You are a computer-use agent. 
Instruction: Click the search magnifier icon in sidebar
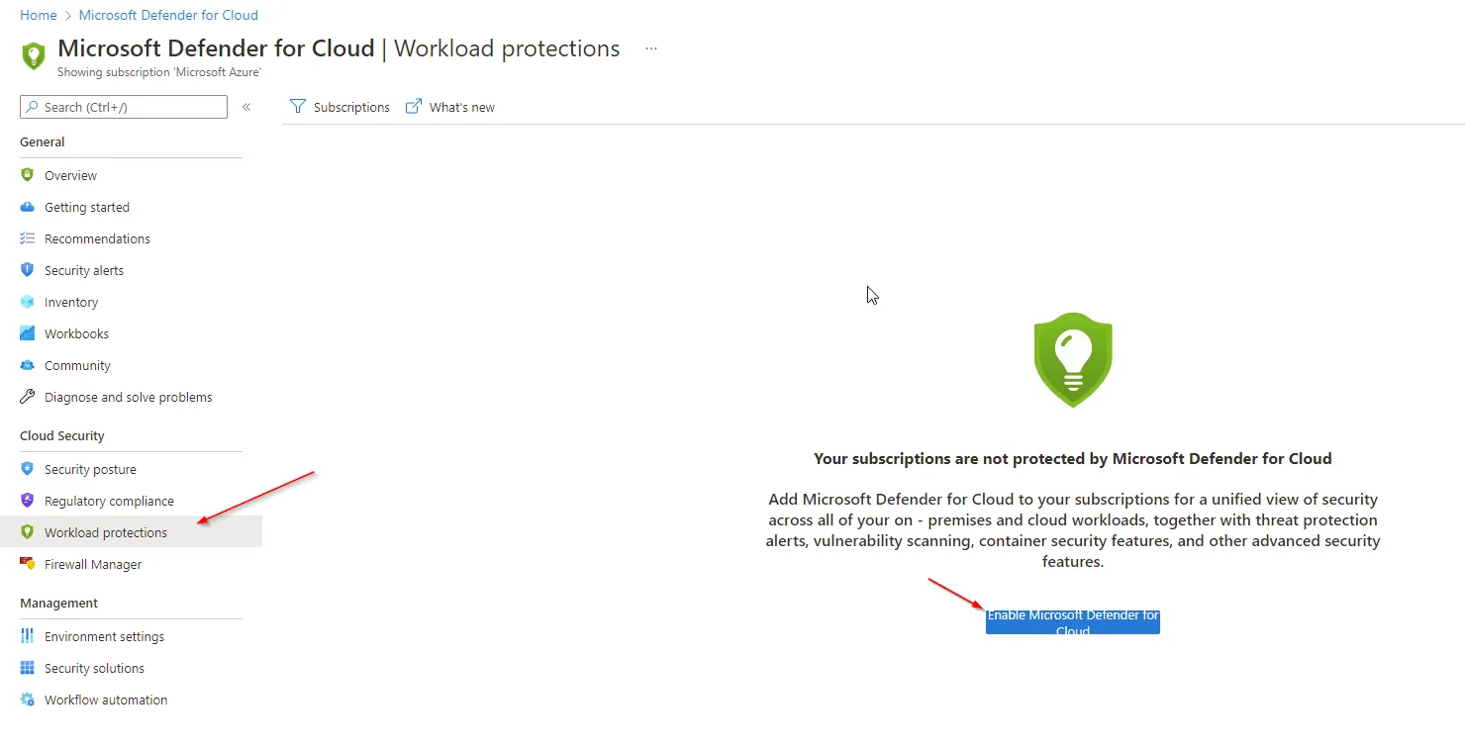click(x=33, y=107)
